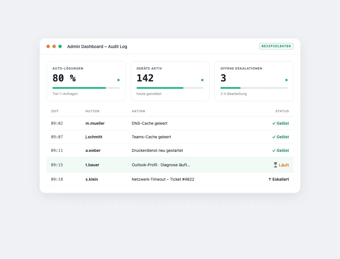Click the hourglass icon in t.bauer row

click(275, 165)
